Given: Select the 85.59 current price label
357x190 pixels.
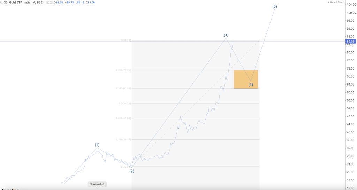Looking at the screenshot, I should [x=350, y=42].
